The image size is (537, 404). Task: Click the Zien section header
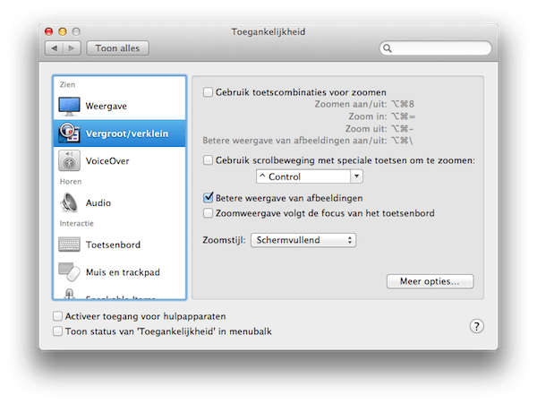click(x=67, y=84)
